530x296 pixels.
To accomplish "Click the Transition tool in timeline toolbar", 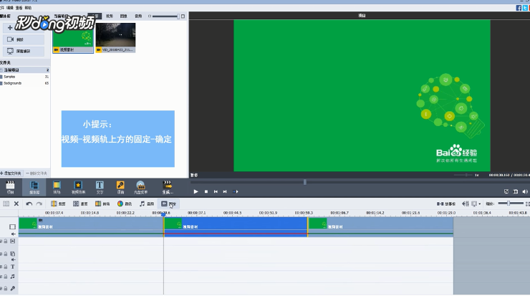I will [102, 204].
